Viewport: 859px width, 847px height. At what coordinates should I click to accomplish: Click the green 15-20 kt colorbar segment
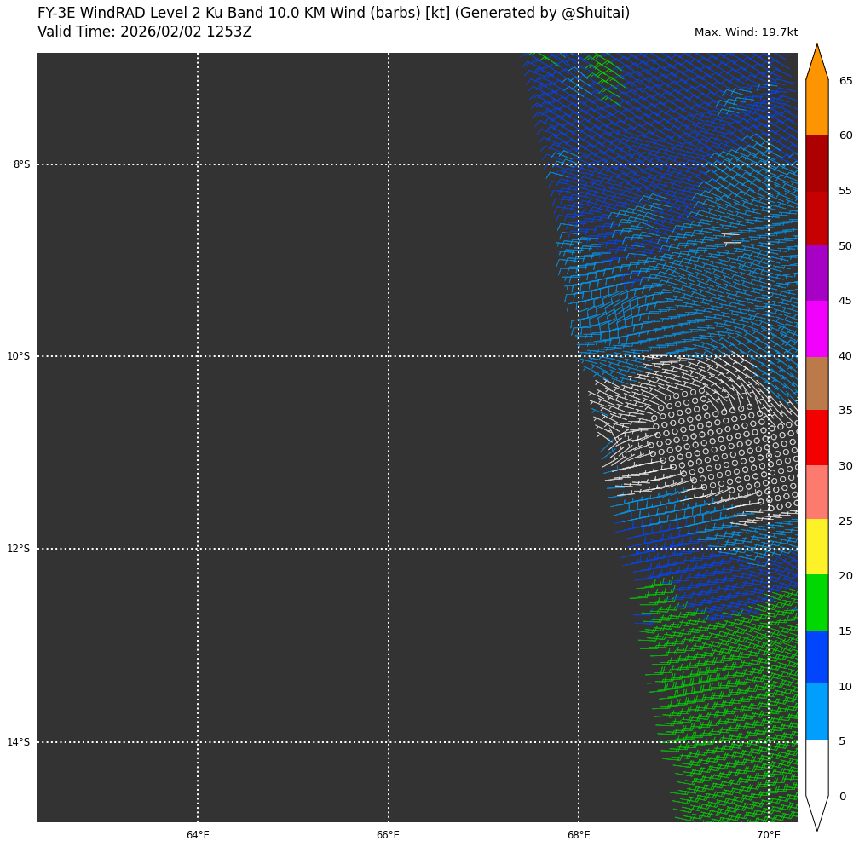click(x=816, y=602)
